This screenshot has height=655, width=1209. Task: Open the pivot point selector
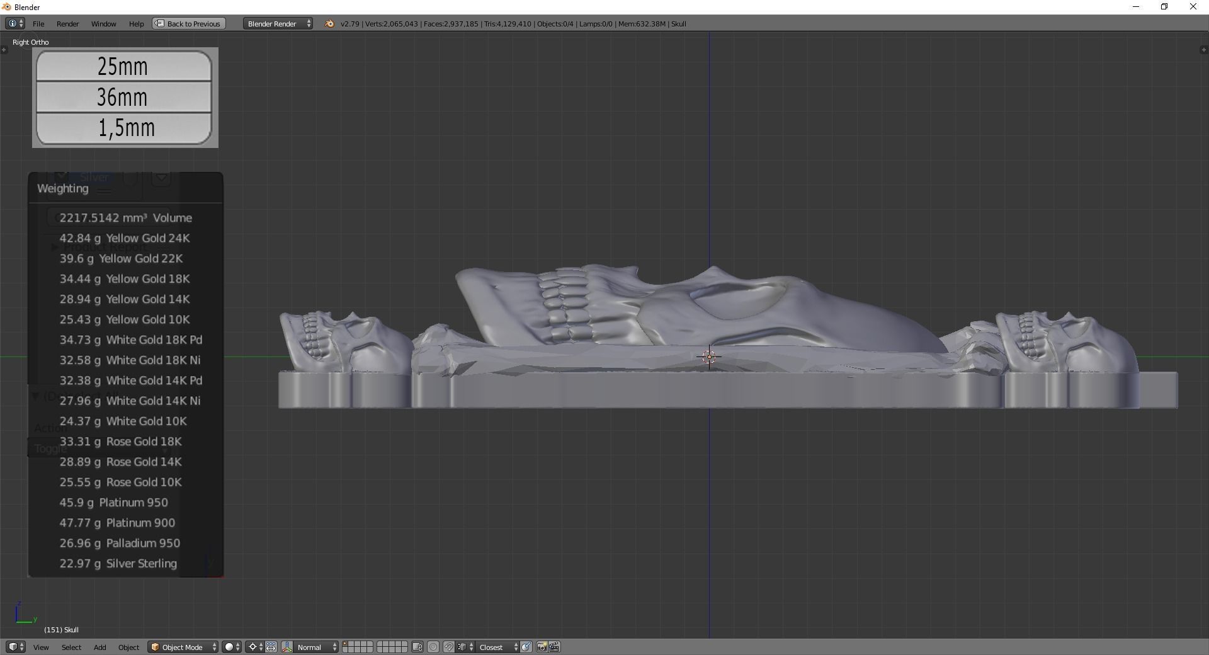pos(254,647)
